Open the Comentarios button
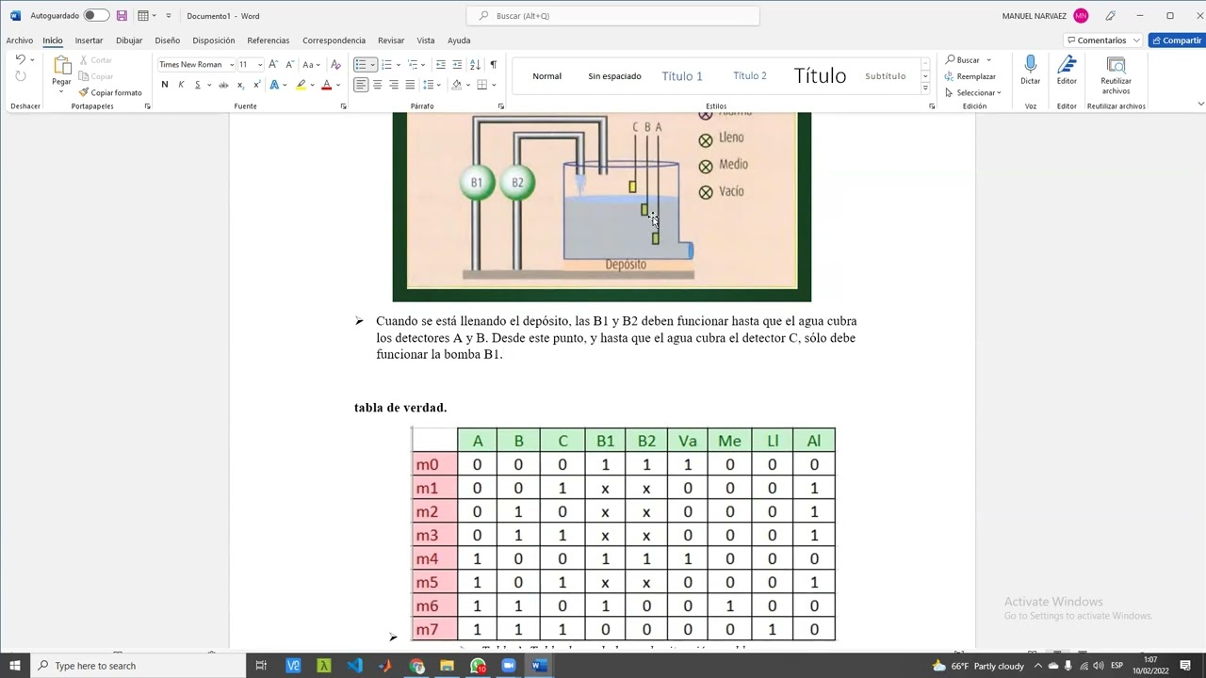Image resolution: width=1206 pixels, height=678 pixels. coord(1102,40)
